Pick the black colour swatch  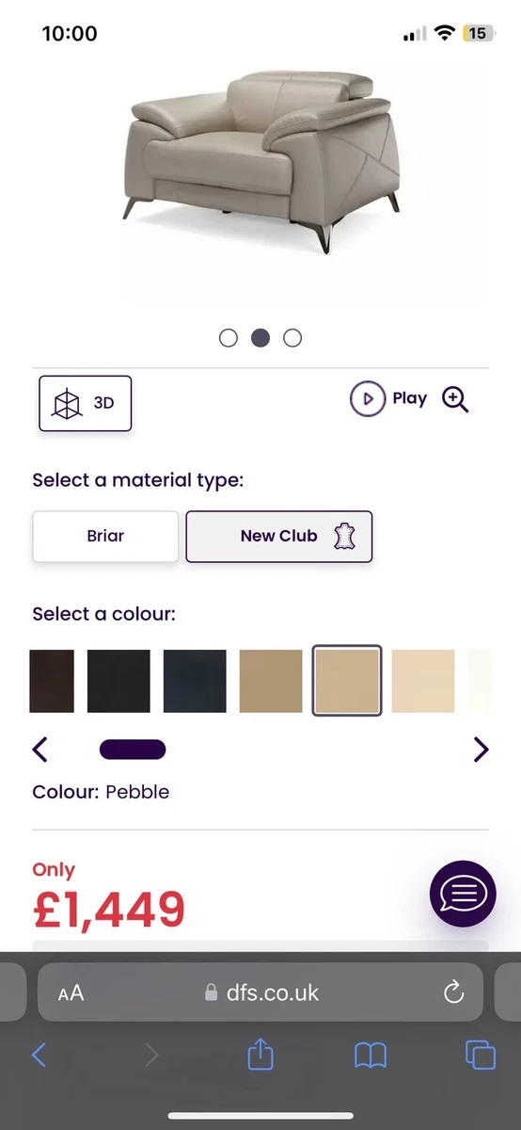(x=118, y=681)
